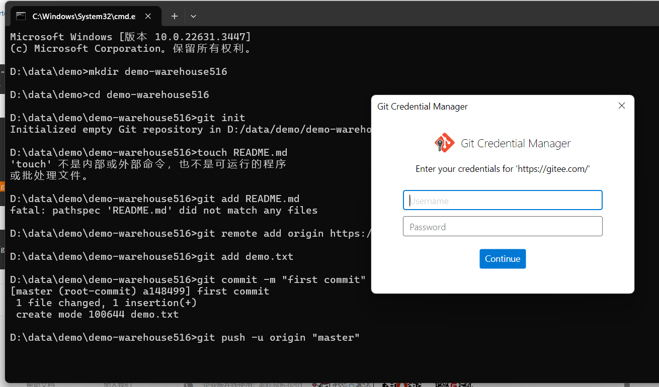Open a new terminal tab with plus
The width and height of the screenshot is (659, 387).
[x=175, y=16]
